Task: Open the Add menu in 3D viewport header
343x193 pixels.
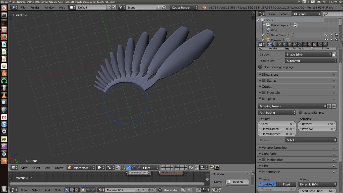Action: pyautogui.click(x=47, y=168)
